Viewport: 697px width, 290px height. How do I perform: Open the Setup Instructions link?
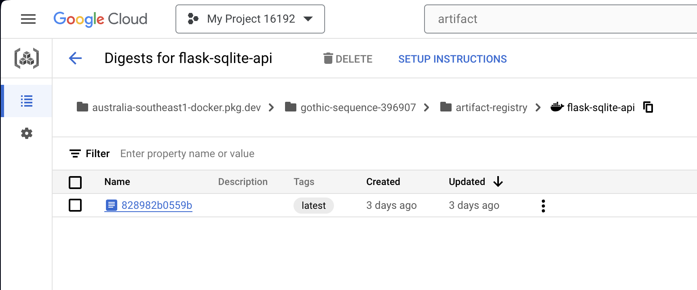click(452, 59)
